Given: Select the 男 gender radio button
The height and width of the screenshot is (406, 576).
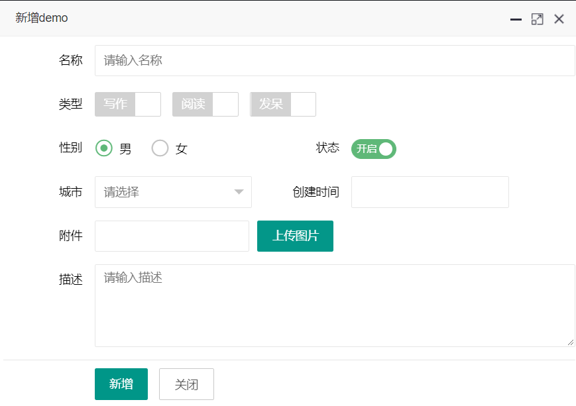Looking at the screenshot, I should pos(104,148).
